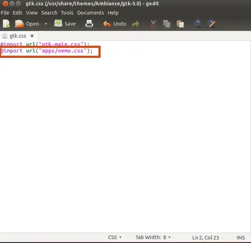Click the green Redo arrow icon
This screenshot has width=251, height=243.
click(x=135, y=24)
